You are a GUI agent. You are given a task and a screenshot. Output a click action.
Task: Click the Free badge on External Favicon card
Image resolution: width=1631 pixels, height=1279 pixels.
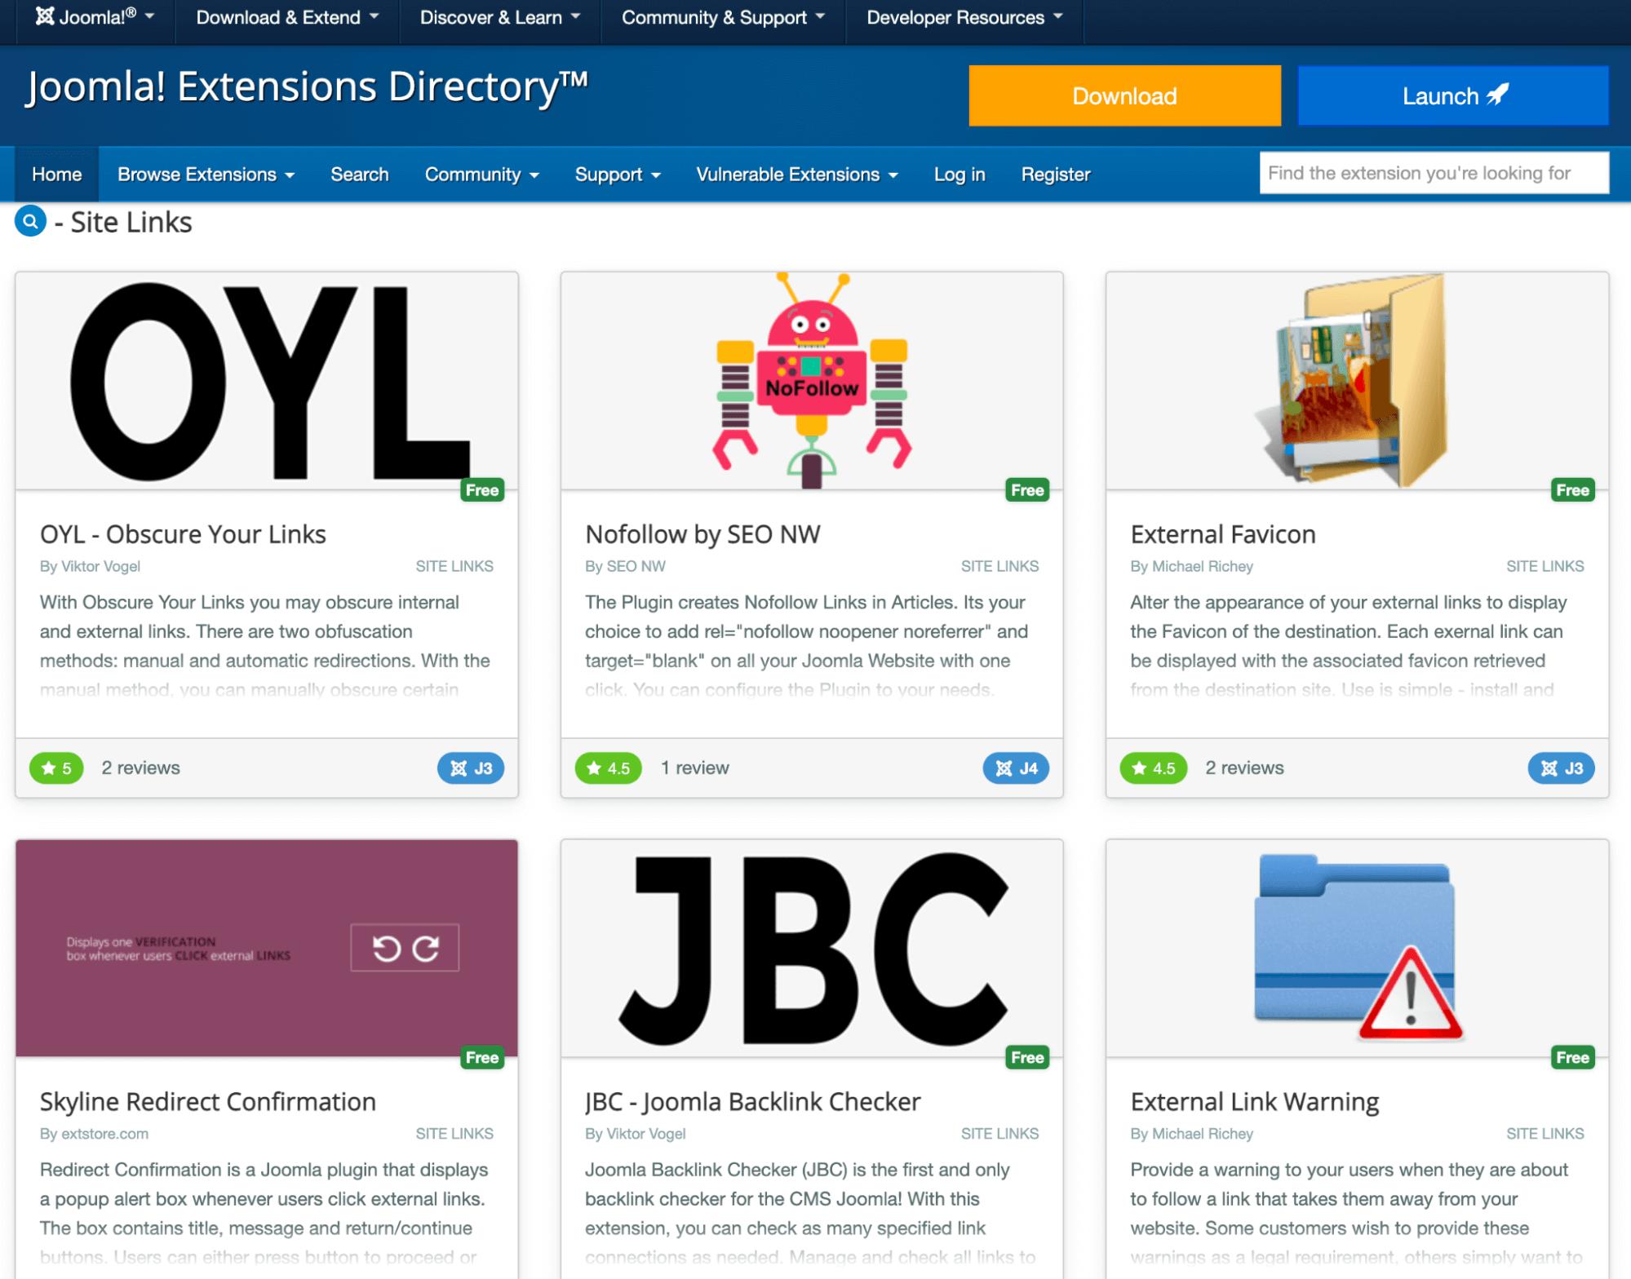pyautogui.click(x=1572, y=489)
